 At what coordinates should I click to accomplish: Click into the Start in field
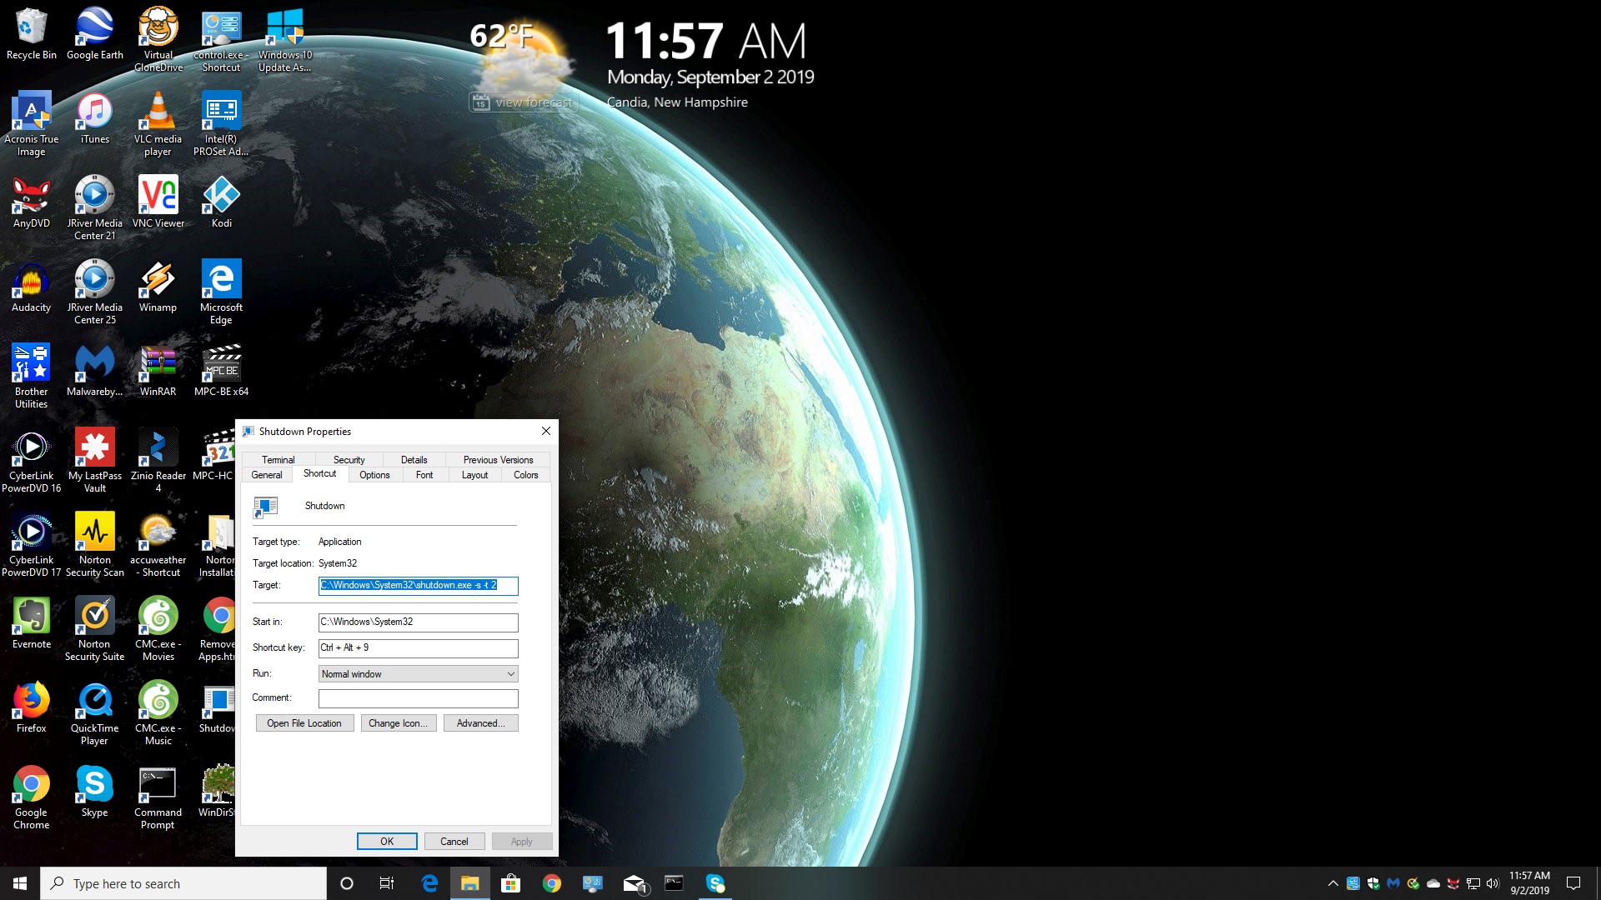click(418, 622)
